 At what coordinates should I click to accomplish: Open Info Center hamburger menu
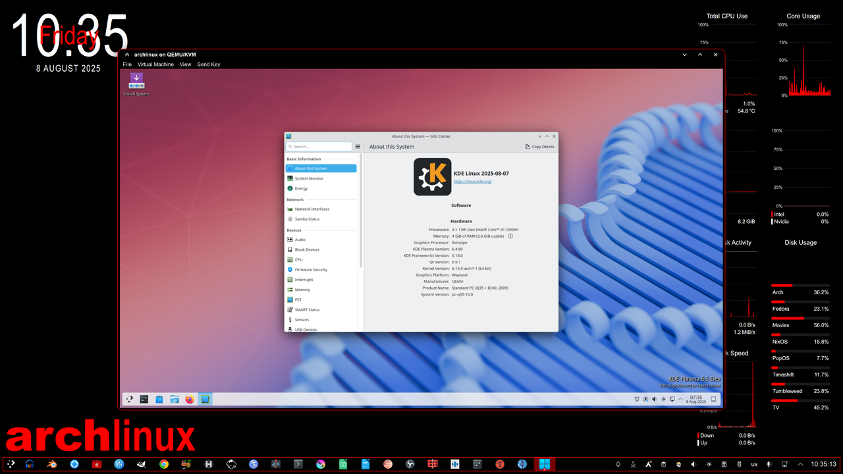click(x=358, y=147)
